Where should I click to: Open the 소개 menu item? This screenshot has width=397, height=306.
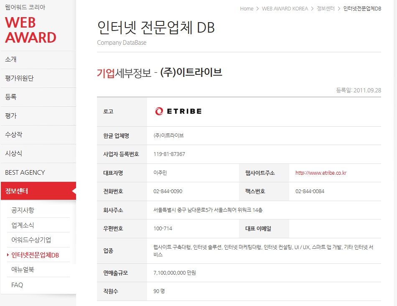(38, 59)
